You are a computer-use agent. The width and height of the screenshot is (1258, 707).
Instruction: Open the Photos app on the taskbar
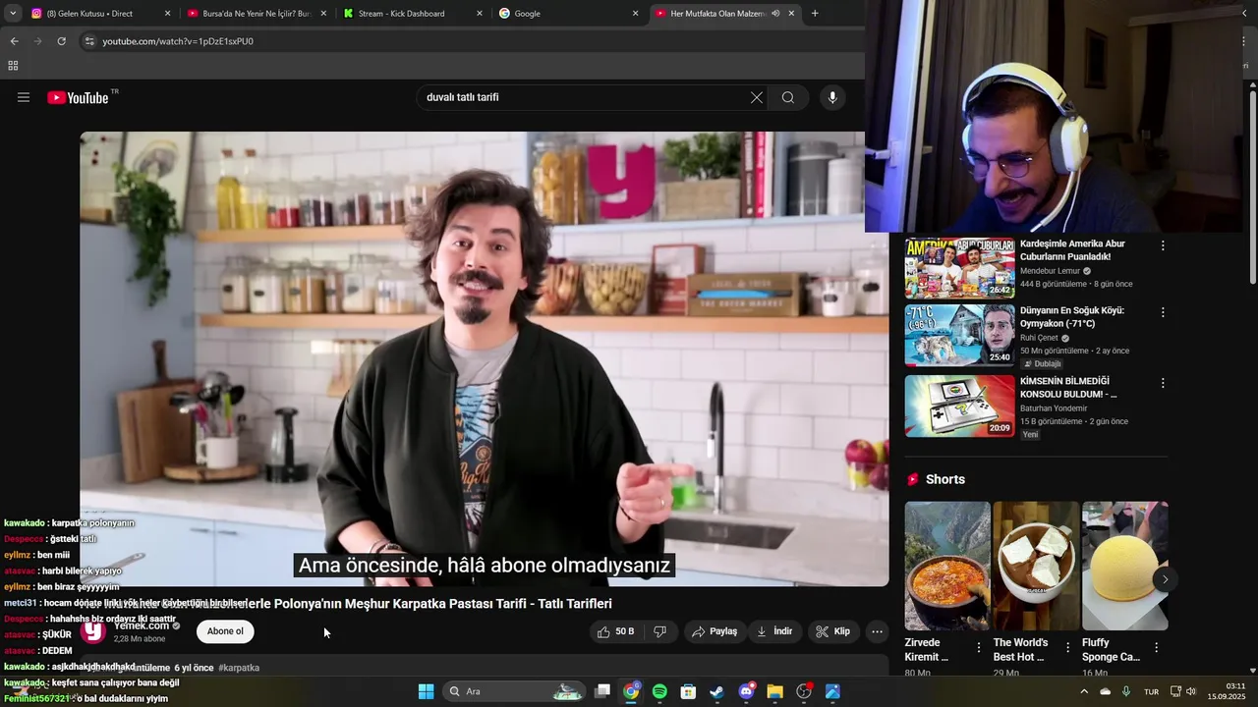(x=832, y=691)
